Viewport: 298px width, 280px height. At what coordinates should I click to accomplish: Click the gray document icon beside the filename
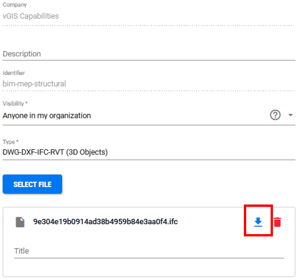(x=20, y=222)
